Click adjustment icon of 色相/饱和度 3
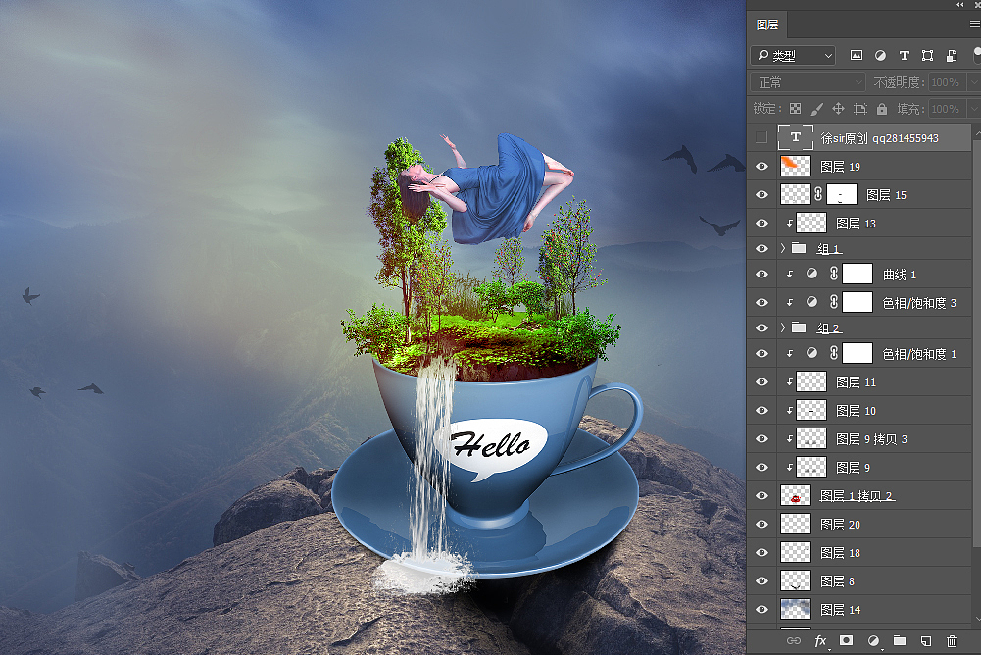 click(x=811, y=302)
